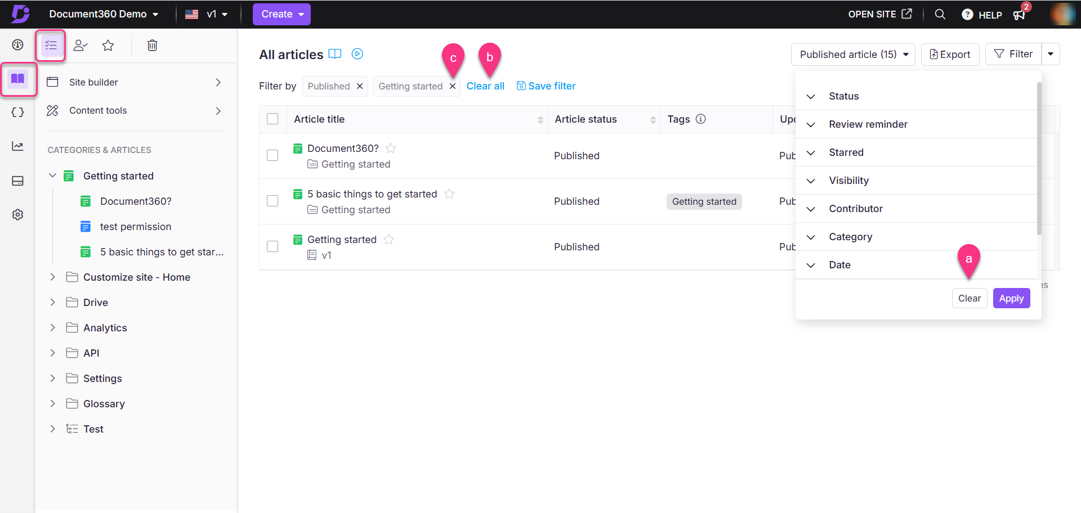Select the Test category in tree
Screen dimensions: 1081x513
pyautogui.click(x=93, y=429)
